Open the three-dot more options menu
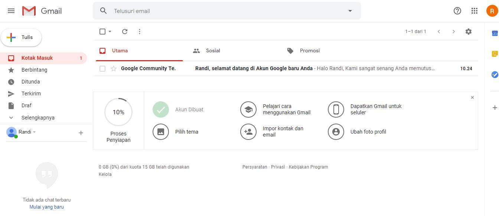 (x=140, y=32)
